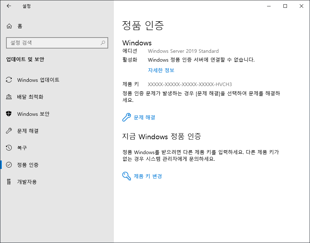Open the 자세한 정보 link

click(161, 70)
